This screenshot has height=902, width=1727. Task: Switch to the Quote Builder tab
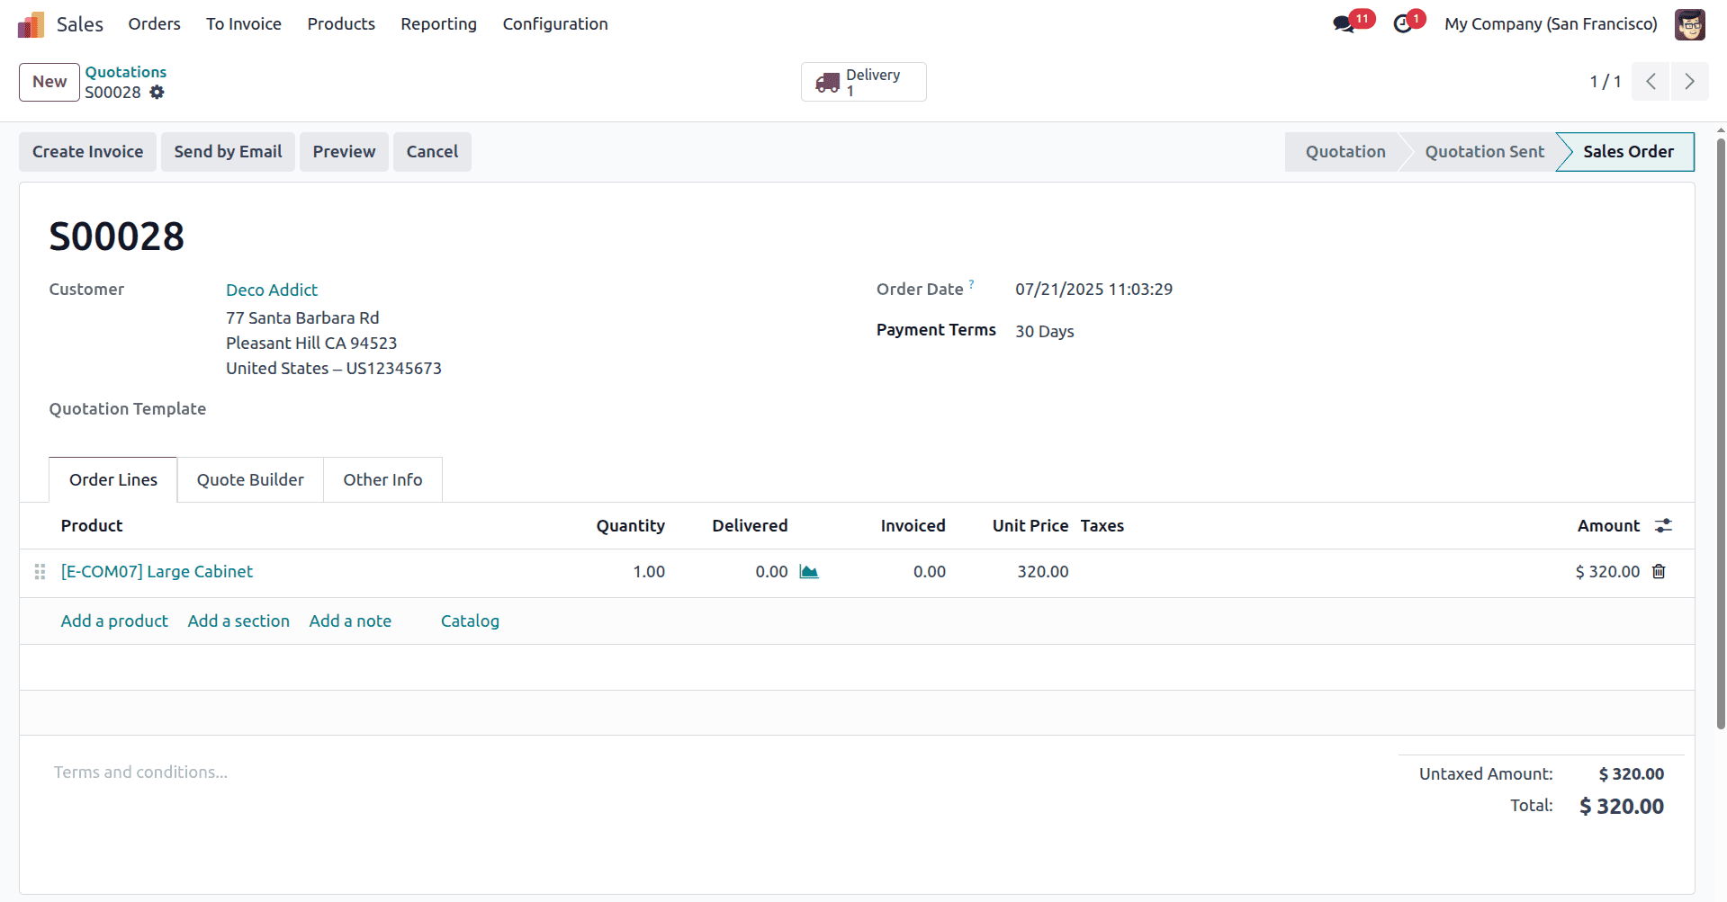click(250, 479)
